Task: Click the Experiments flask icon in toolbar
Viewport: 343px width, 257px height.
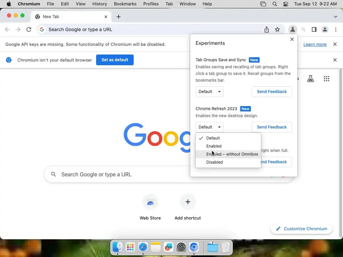Action: 293,29
